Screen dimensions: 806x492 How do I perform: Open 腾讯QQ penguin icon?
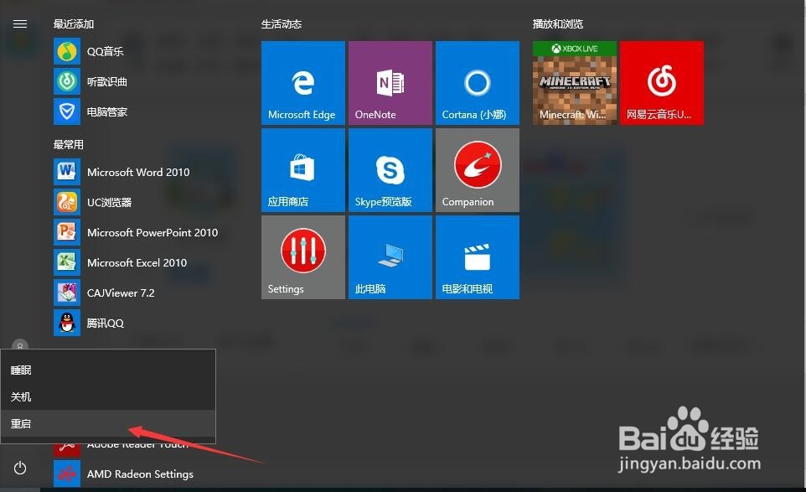coord(67,323)
